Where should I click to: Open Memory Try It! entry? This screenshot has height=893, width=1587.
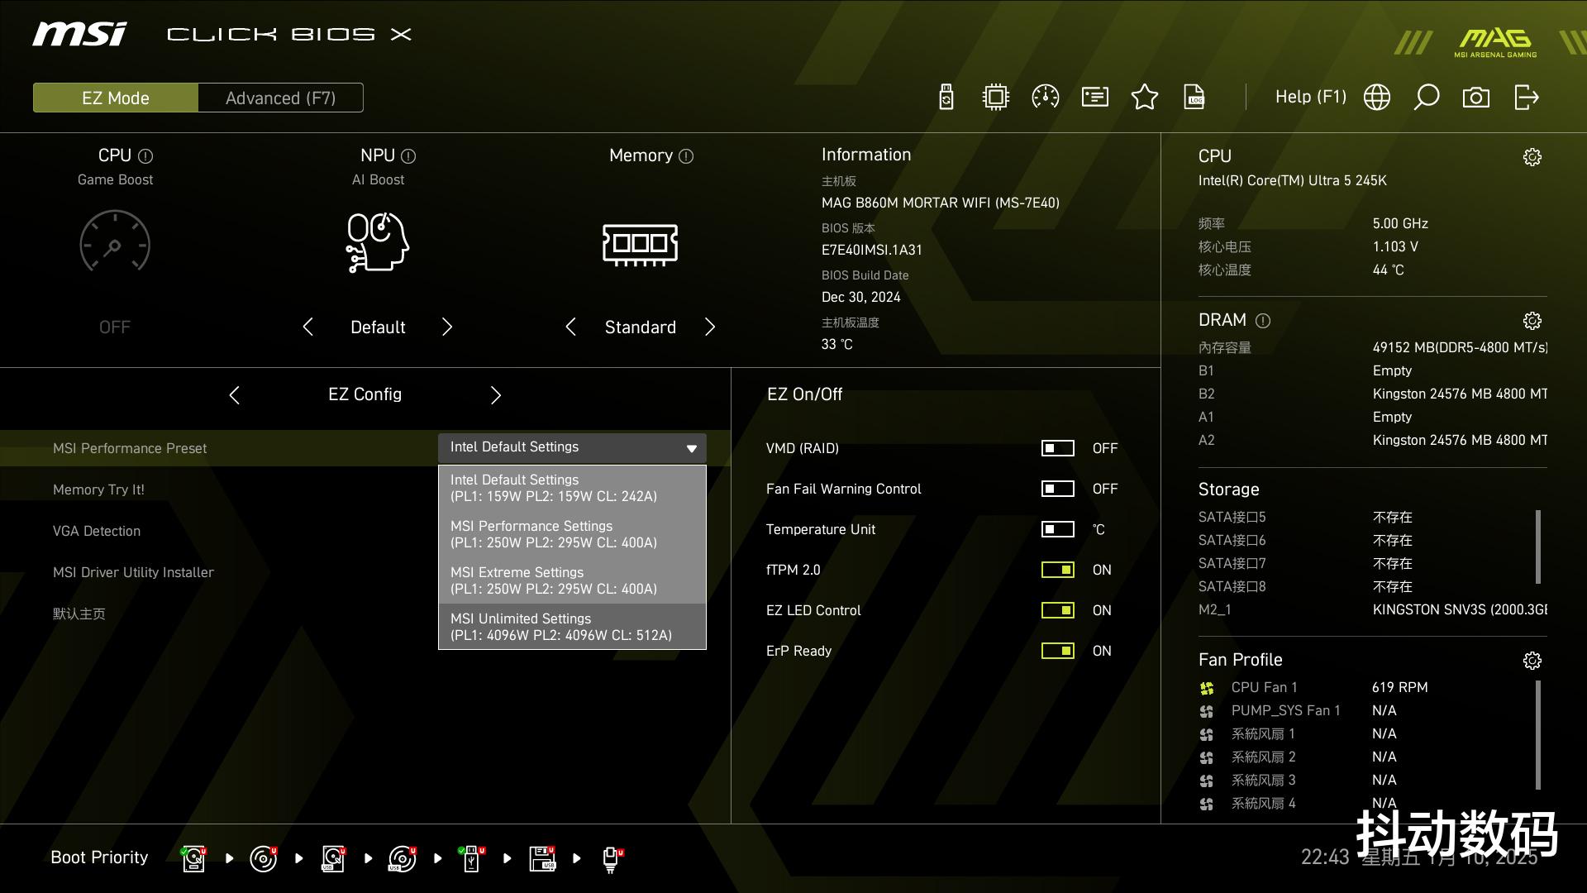pyautogui.click(x=98, y=489)
